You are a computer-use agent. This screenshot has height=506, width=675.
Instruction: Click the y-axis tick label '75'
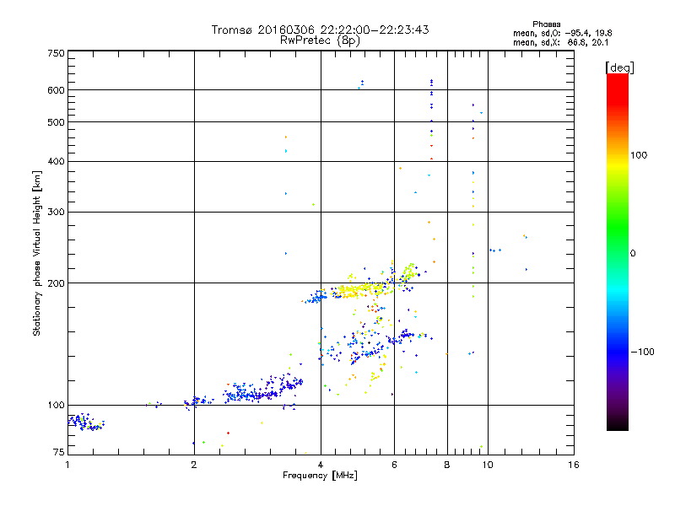[59, 452]
